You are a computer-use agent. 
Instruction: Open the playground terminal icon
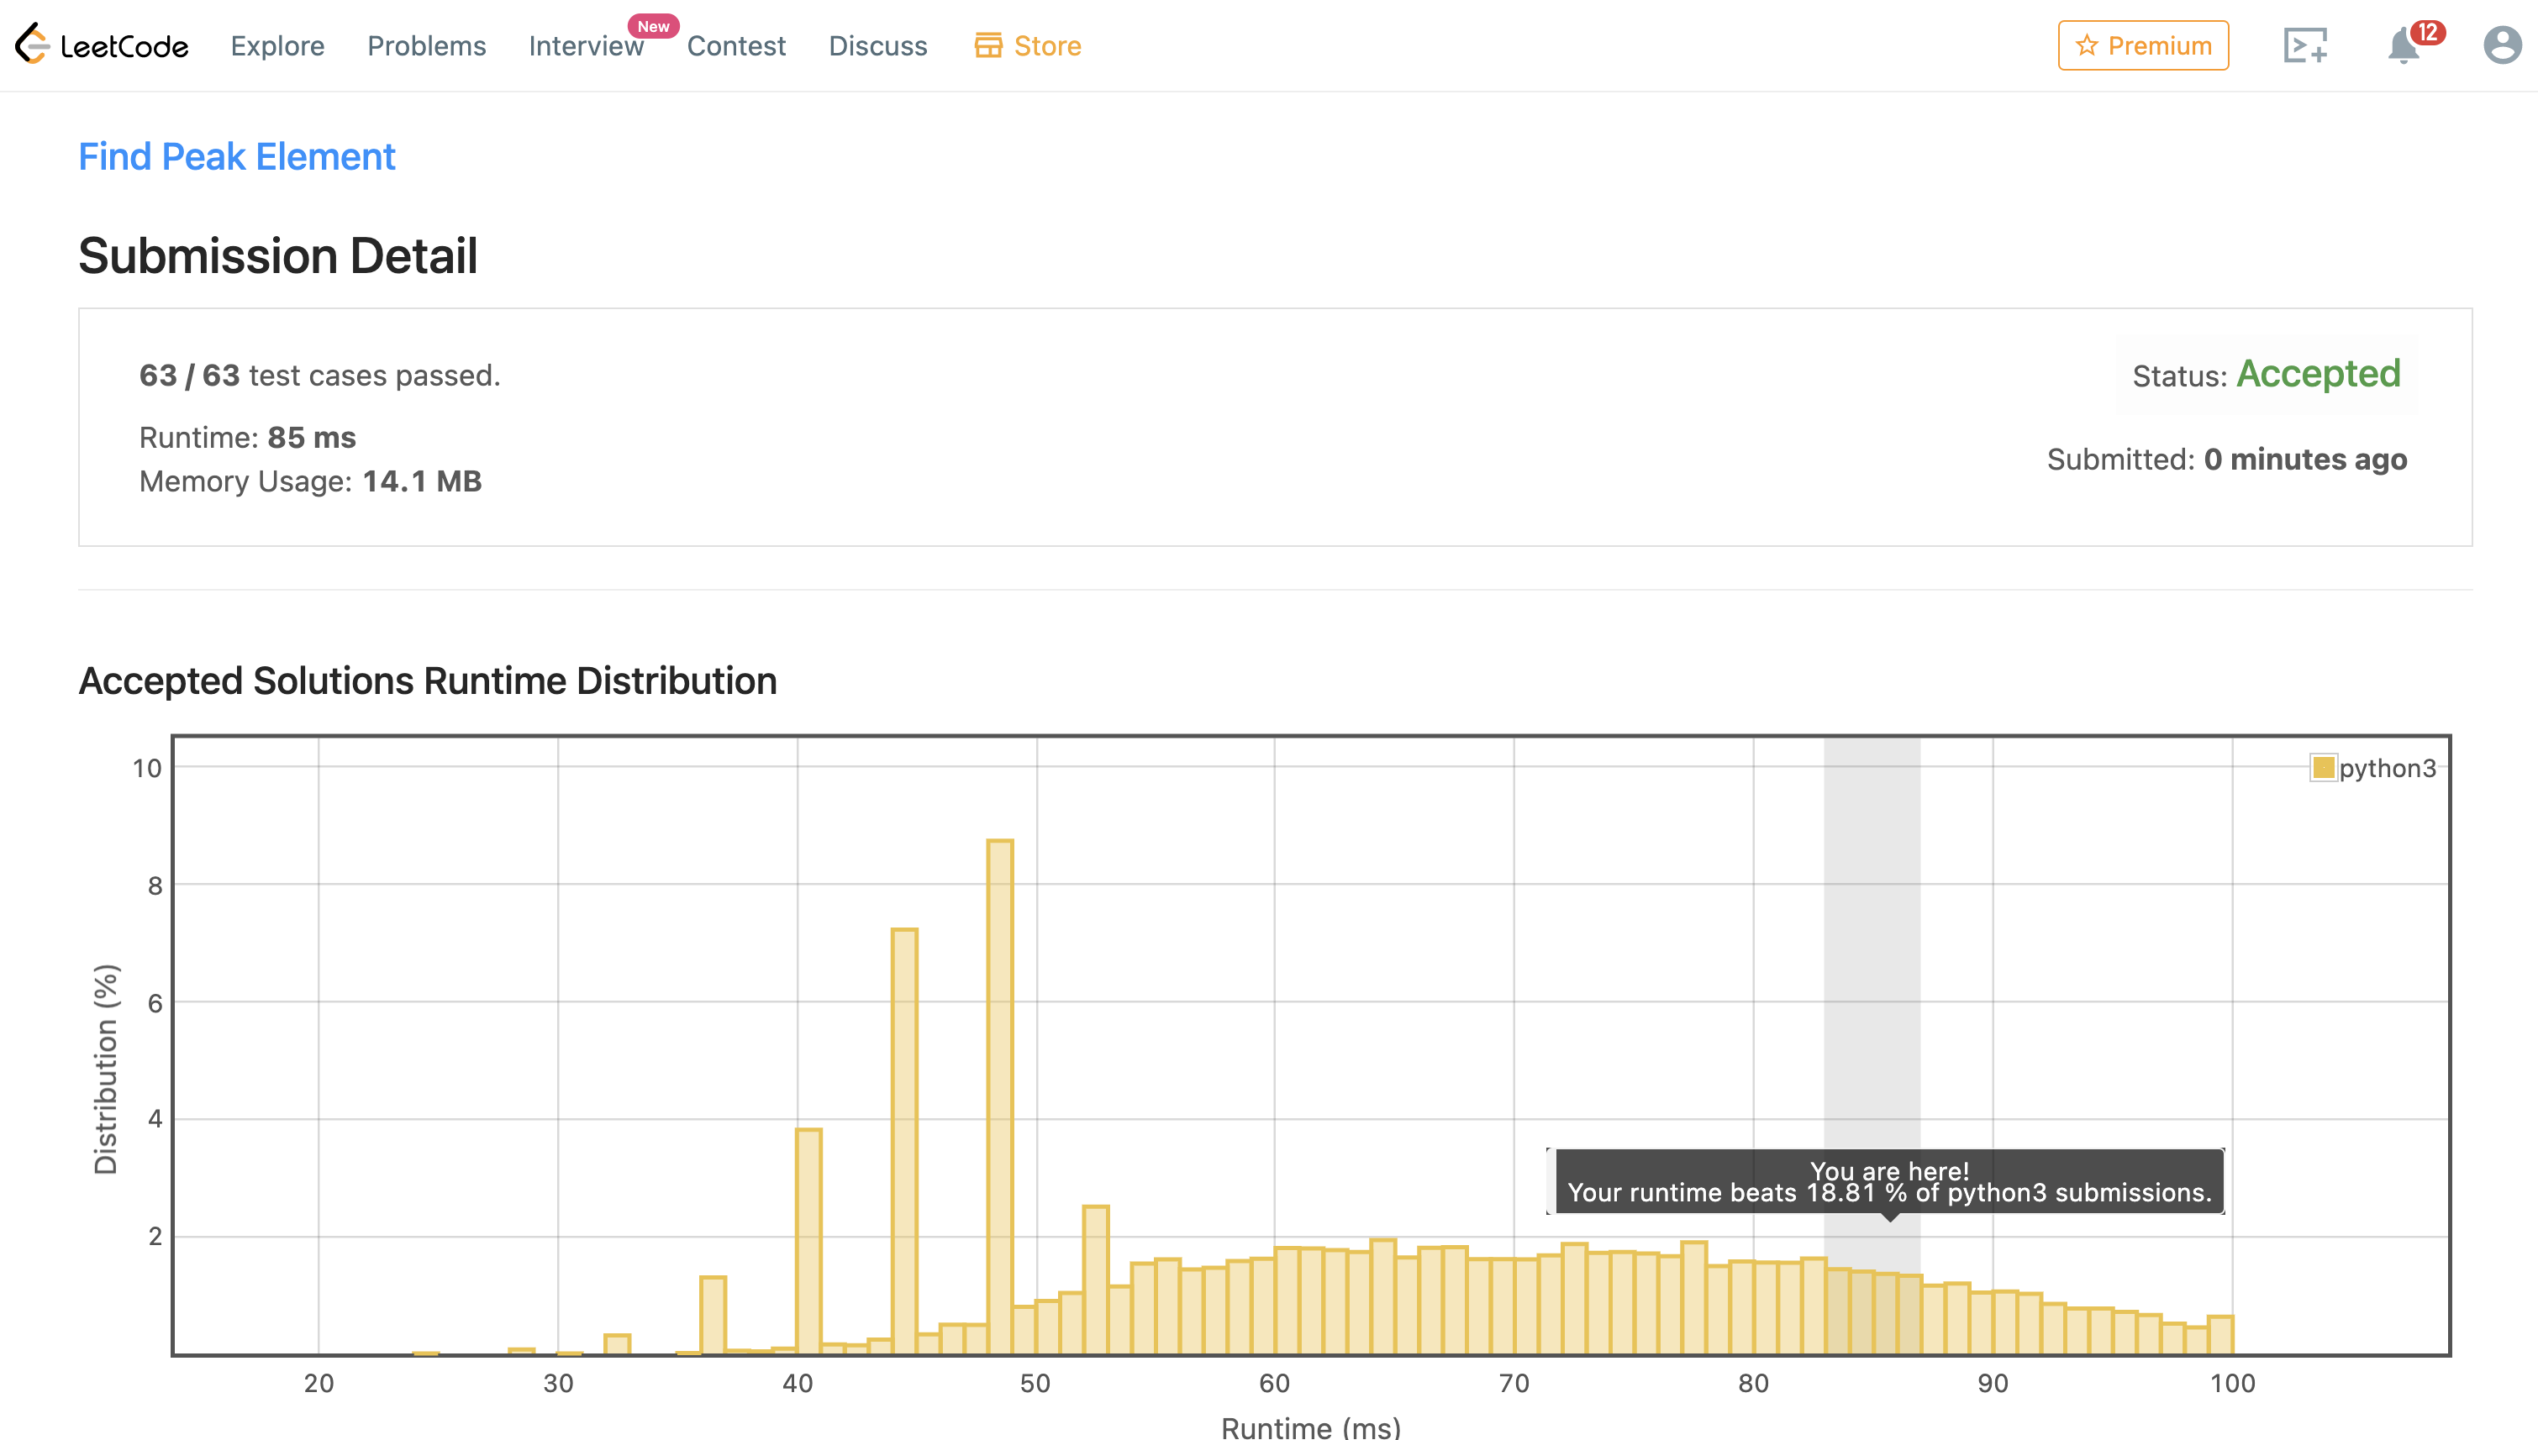2304,45
